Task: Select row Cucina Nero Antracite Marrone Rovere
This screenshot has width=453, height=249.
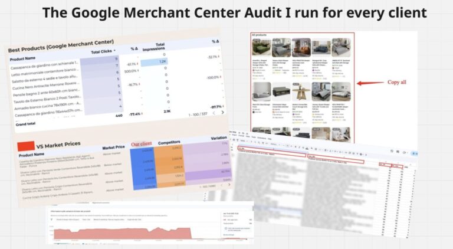Action: [45, 86]
